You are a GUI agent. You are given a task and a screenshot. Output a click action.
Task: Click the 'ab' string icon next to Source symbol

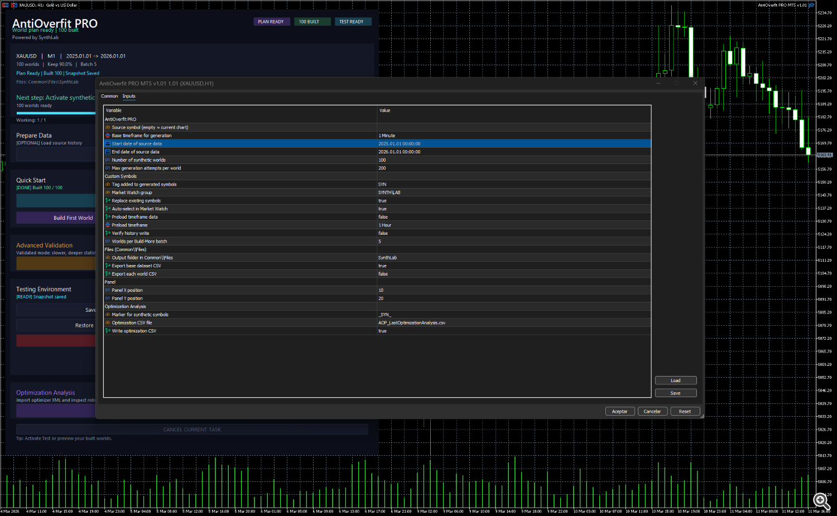click(x=108, y=128)
